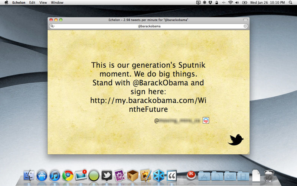The height and width of the screenshot is (186, 297).
Task: Click the black Twitter bird icon
Action: point(236,140)
